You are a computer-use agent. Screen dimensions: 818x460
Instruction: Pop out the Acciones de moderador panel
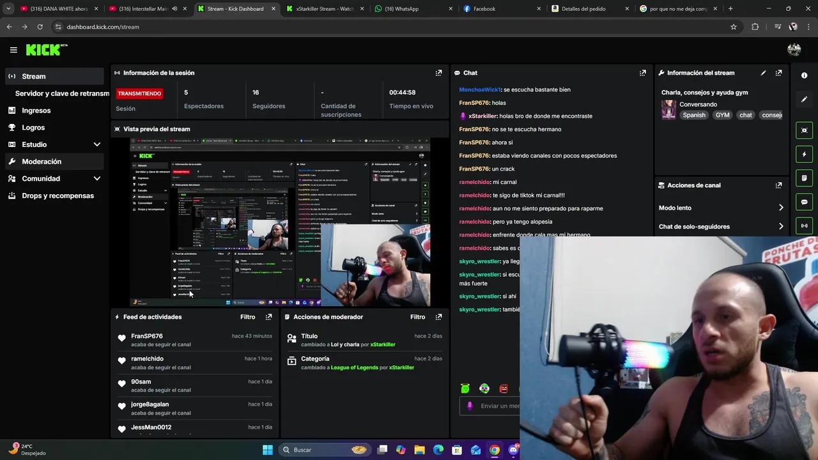438,317
